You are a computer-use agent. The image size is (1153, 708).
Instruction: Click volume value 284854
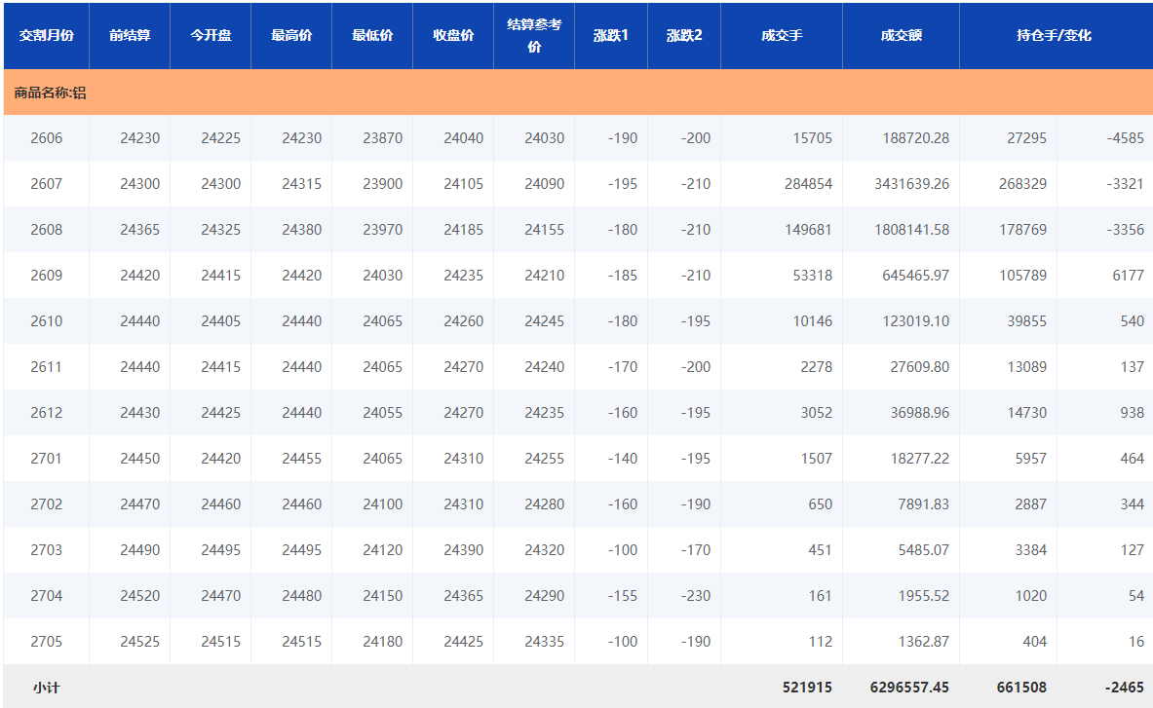pos(809,184)
